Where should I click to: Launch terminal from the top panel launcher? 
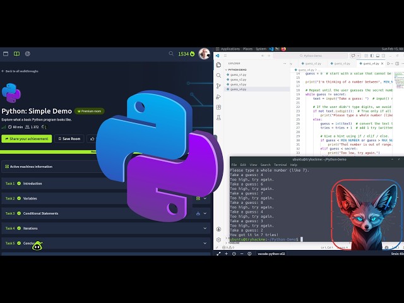point(277,49)
